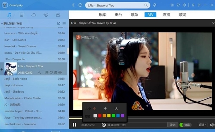Choose the orange danmaku color
The width and height of the screenshot is (215, 132).
104,116
